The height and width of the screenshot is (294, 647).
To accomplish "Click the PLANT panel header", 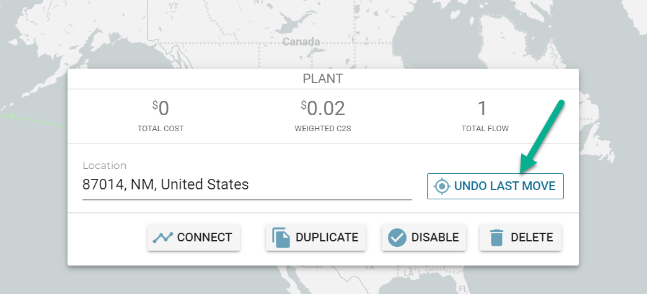I will tap(323, 79).
